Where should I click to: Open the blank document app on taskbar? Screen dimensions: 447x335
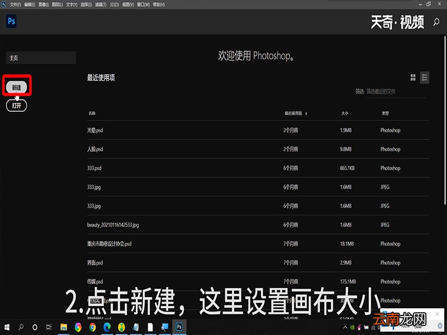150,327
